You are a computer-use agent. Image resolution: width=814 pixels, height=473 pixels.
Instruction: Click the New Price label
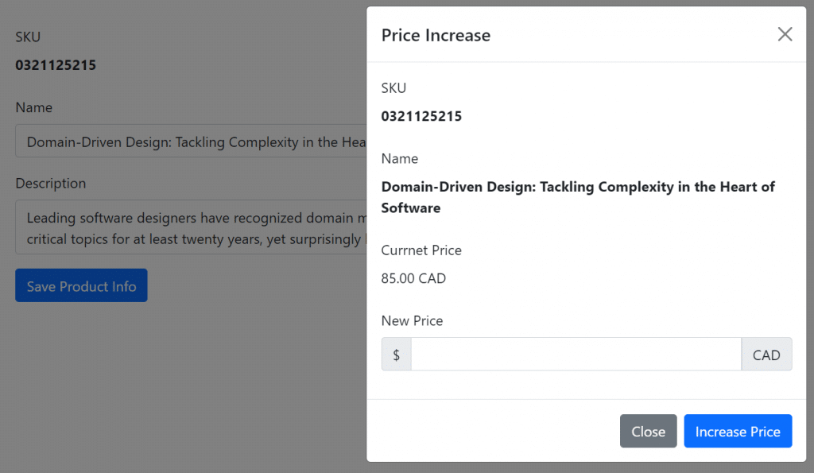pos(412,321)
